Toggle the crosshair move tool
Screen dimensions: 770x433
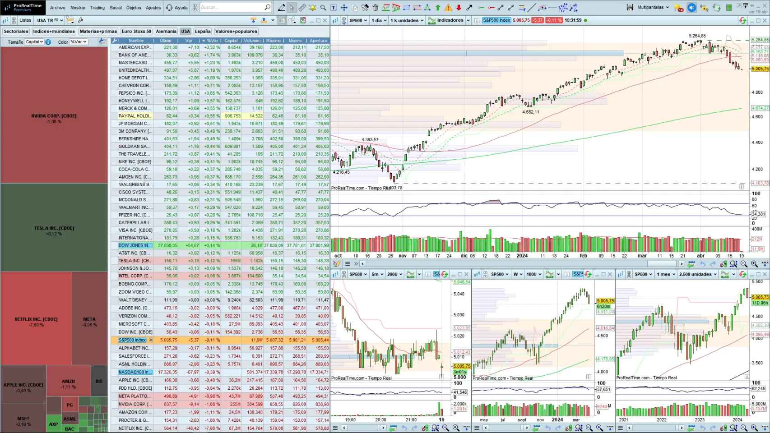344,8
